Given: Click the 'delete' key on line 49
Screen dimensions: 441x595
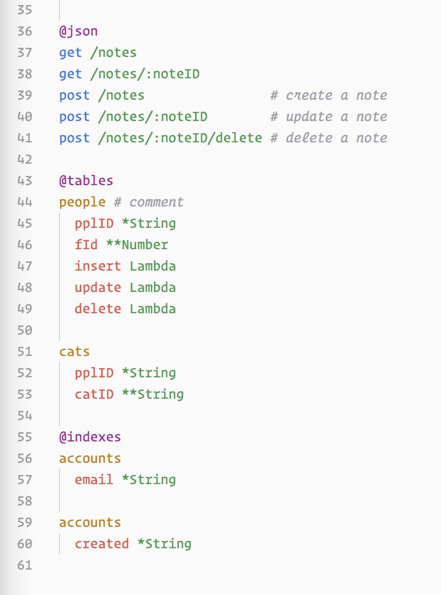Looking at the screenshot, I should pos(98,309).
